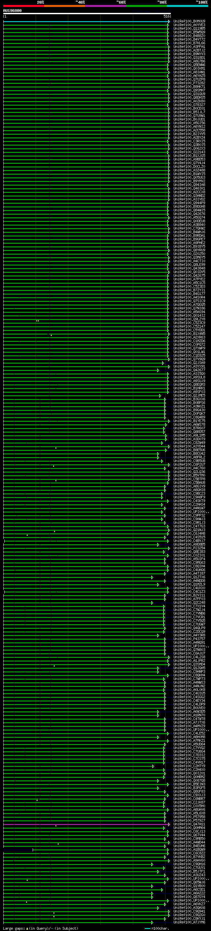Click the red 20% identity legend segment
Viewport: 211px width, 931px height.
point(23,6)
